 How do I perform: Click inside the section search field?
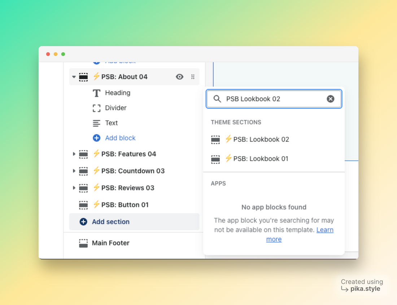(274, 99)
